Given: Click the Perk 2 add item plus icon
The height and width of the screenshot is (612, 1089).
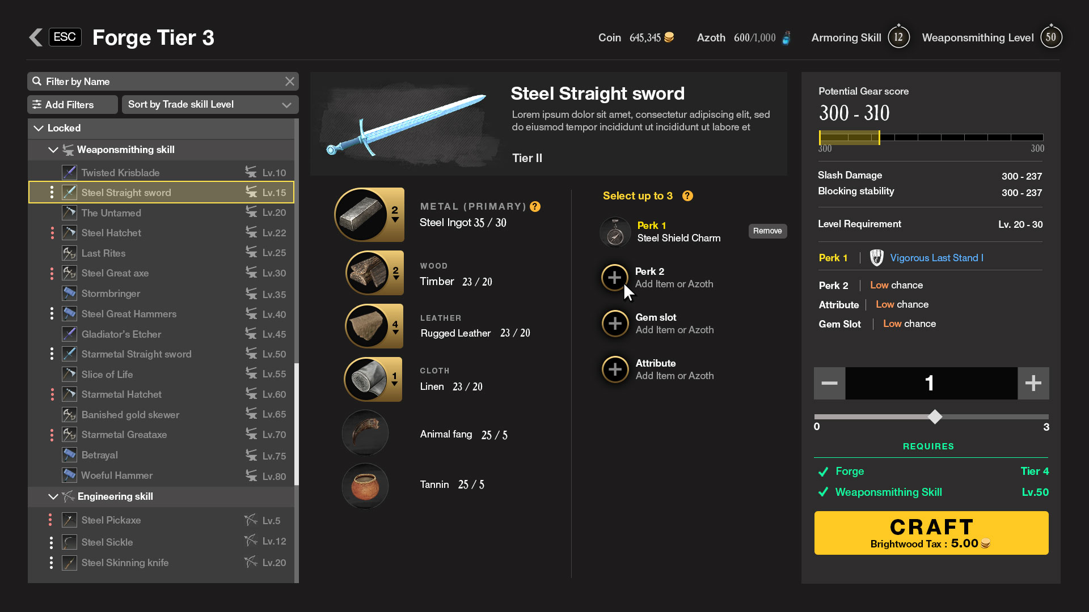Looking at the screenshot, I should 614,278.
